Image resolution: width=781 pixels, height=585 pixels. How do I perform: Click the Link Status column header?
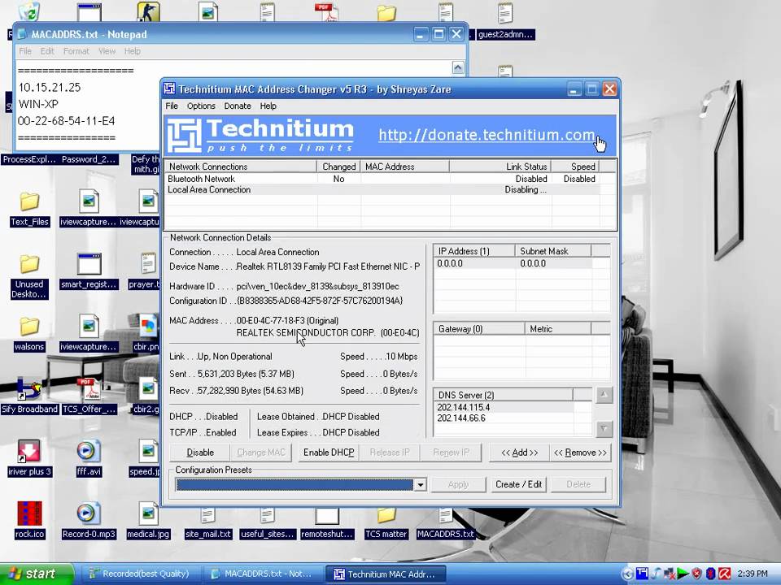tap(500, 167)
